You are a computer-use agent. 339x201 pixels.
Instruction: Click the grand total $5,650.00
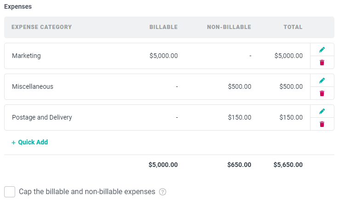[x=288, y=165]
